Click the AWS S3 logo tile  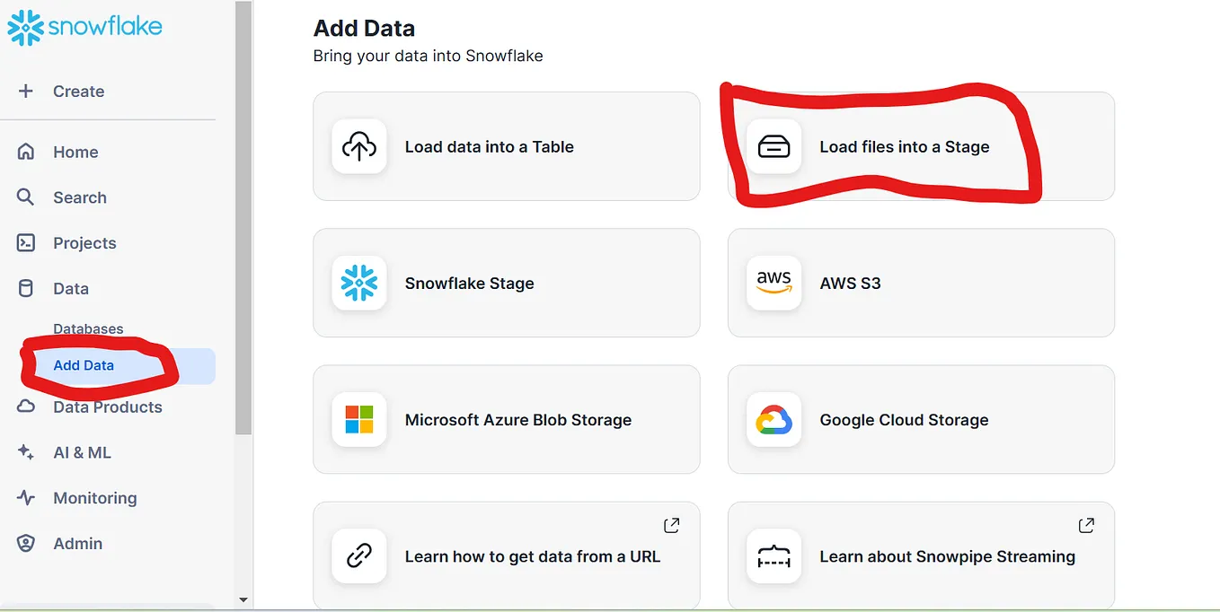click(774, 283)
